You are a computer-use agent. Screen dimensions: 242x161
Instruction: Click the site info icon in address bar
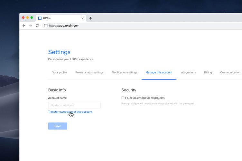point(46,26)
